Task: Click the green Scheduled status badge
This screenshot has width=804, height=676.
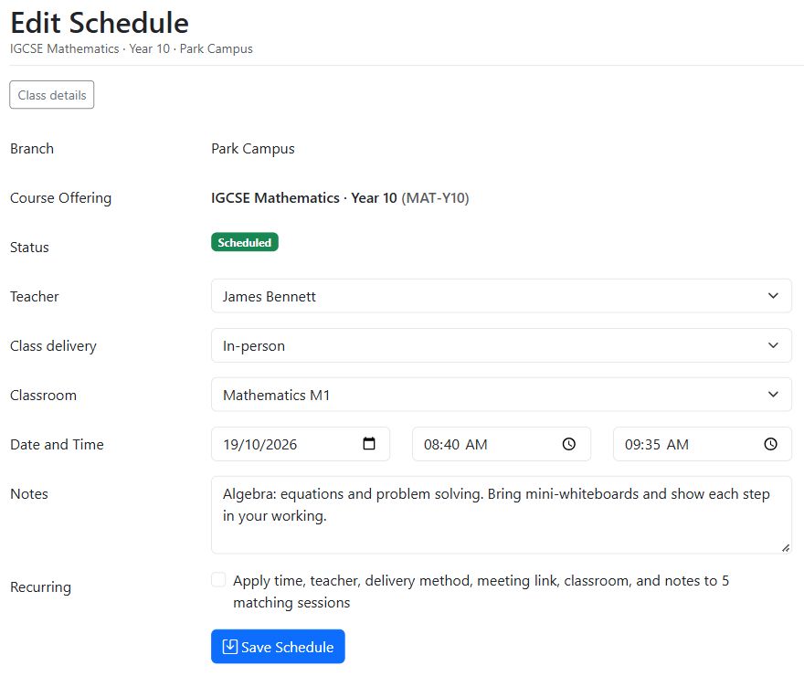Action: pyautogui.click(x=245, y=242)
